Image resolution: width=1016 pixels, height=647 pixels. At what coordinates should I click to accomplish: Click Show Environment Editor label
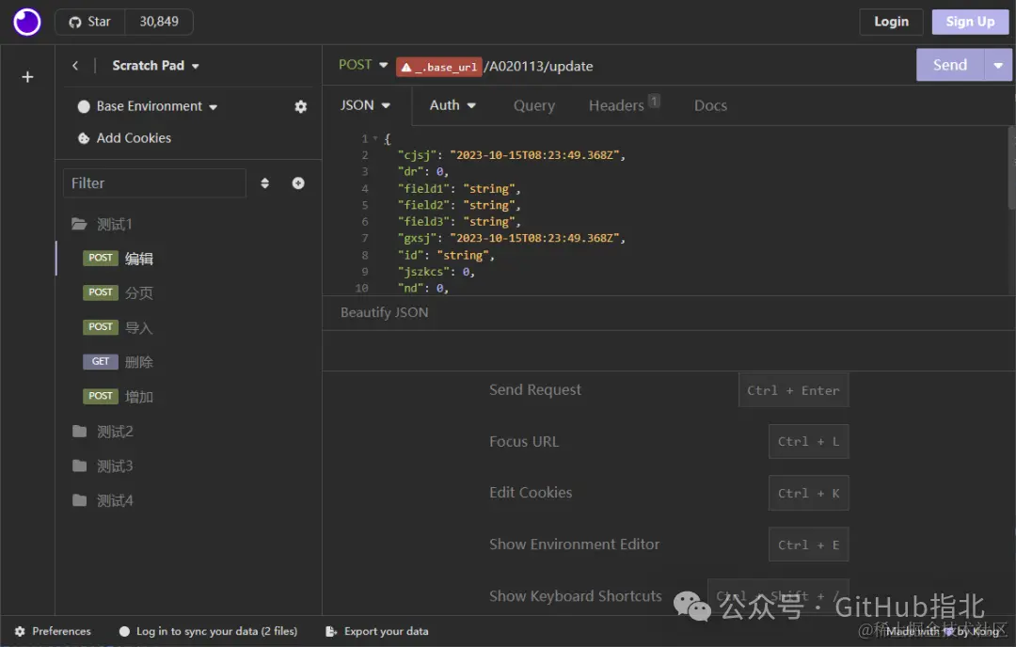[574, 544]
